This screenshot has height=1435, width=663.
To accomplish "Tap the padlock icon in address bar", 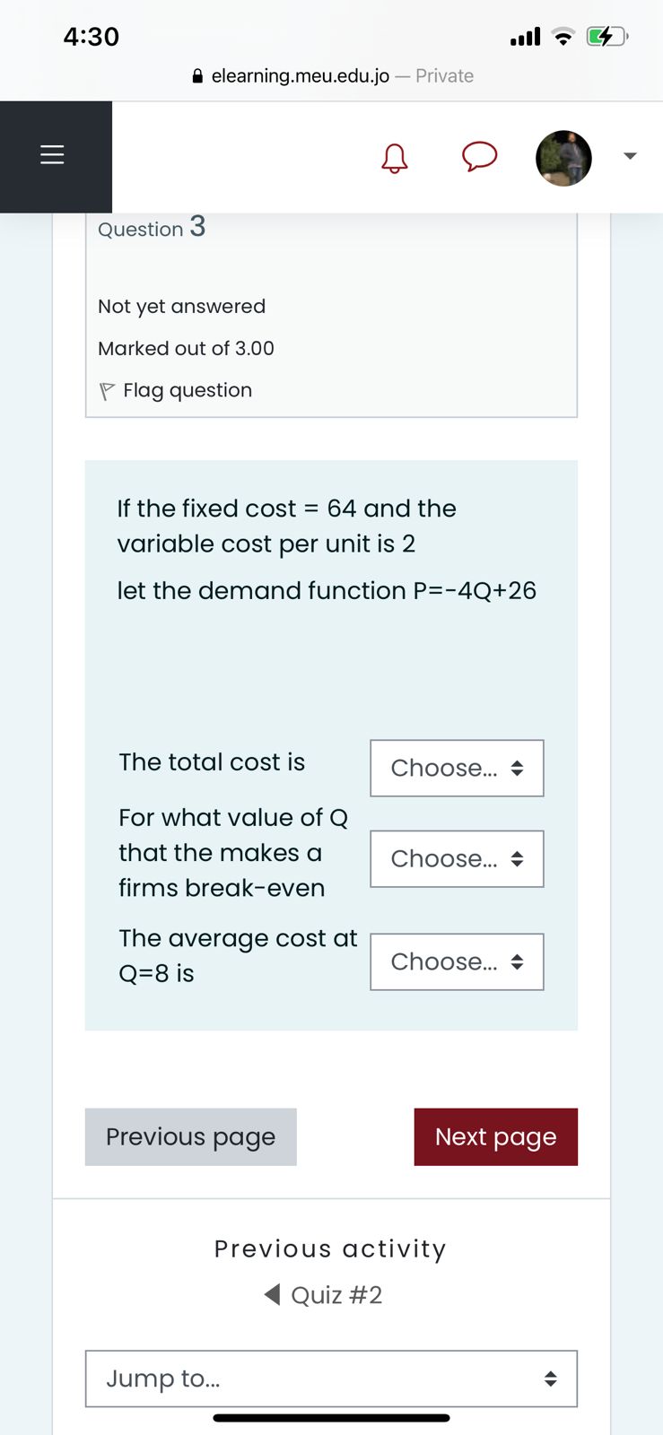I will tap(198, 76).
